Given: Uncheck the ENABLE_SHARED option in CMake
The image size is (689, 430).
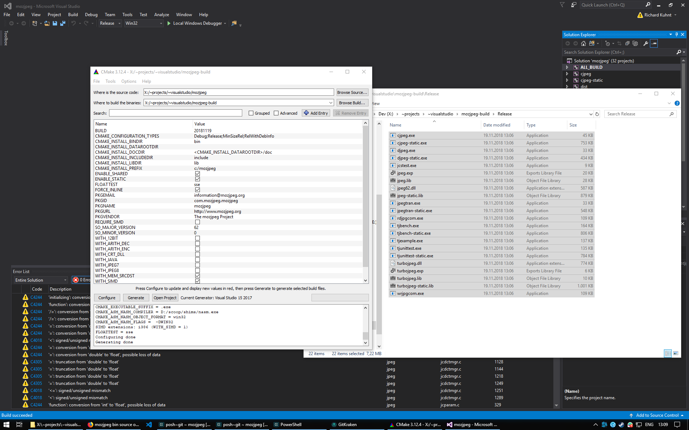Looking at the screenshot, I should [198, 173].
